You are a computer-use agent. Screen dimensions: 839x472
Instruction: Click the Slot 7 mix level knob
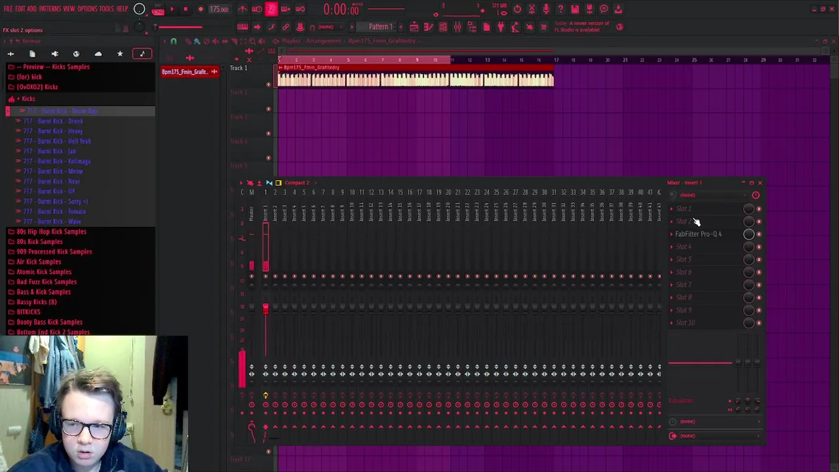pyautogui.click(x=749, y=285)
